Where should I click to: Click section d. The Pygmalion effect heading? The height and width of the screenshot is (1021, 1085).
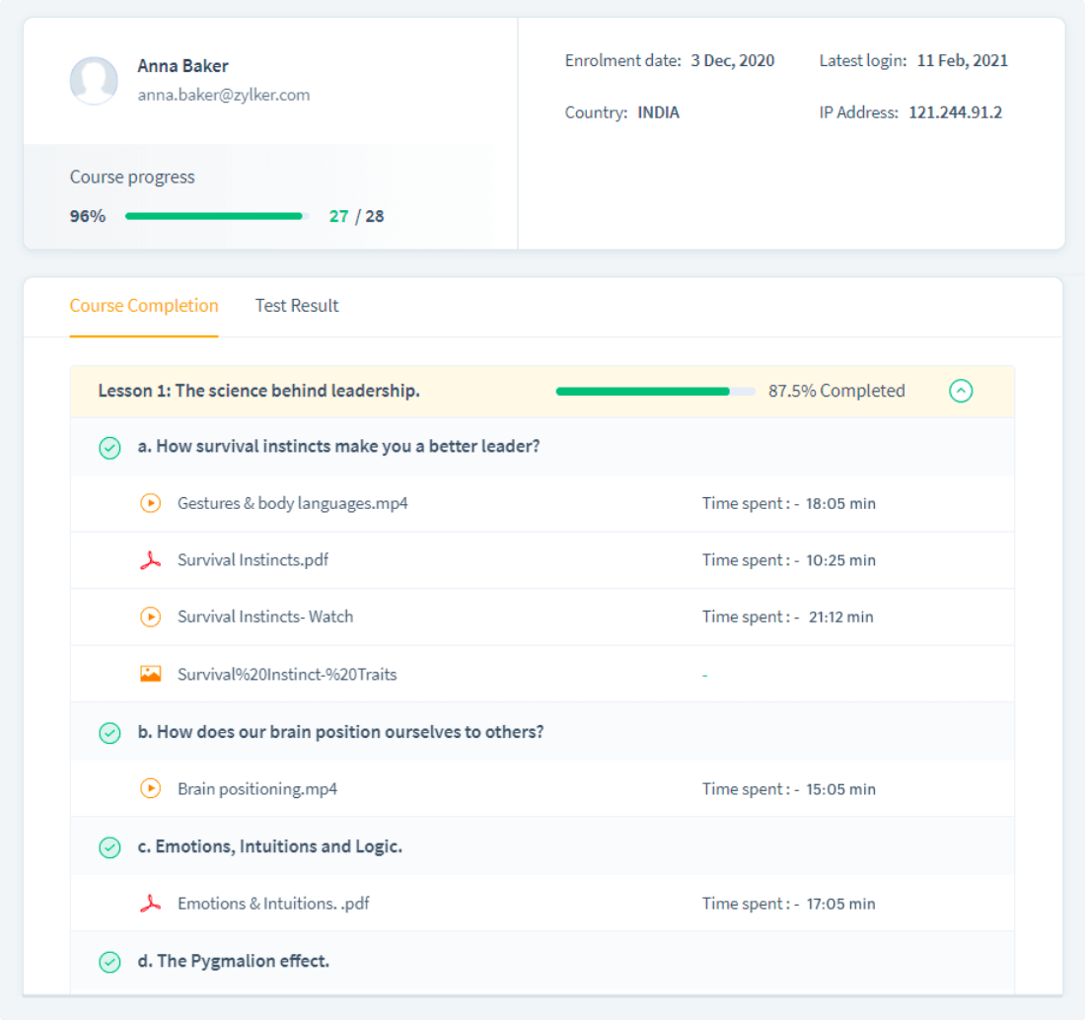[x=233, y=962]
